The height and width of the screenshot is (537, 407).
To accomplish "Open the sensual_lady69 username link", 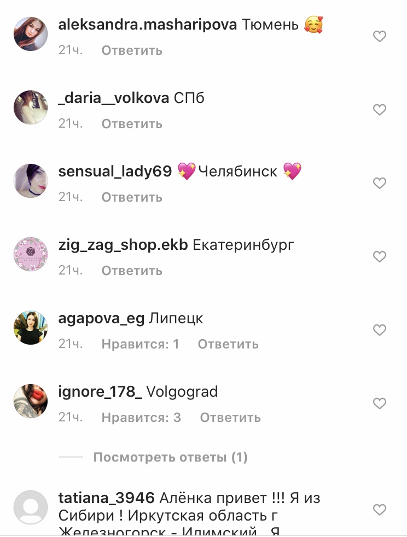I will tap(115, 171).
